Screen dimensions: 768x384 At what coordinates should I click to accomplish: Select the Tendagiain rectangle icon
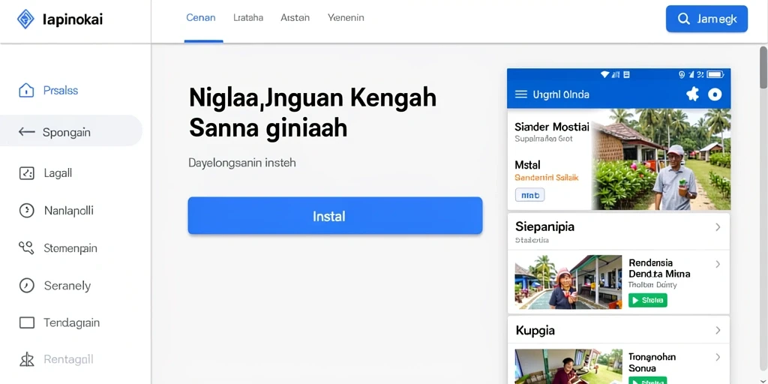(26, 322)
